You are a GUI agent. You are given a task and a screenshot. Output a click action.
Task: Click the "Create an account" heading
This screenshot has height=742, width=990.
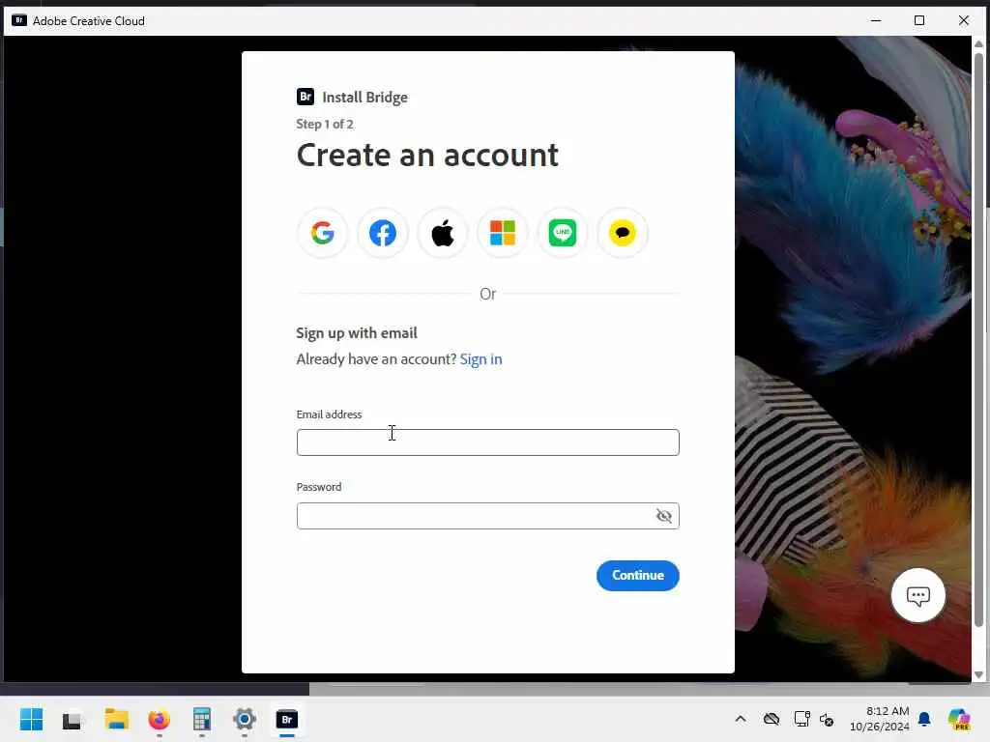[x=427, y=156]
